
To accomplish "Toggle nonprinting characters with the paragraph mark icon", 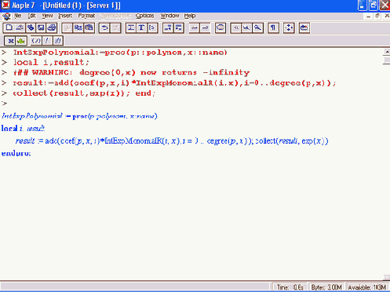I will (273, 27).
